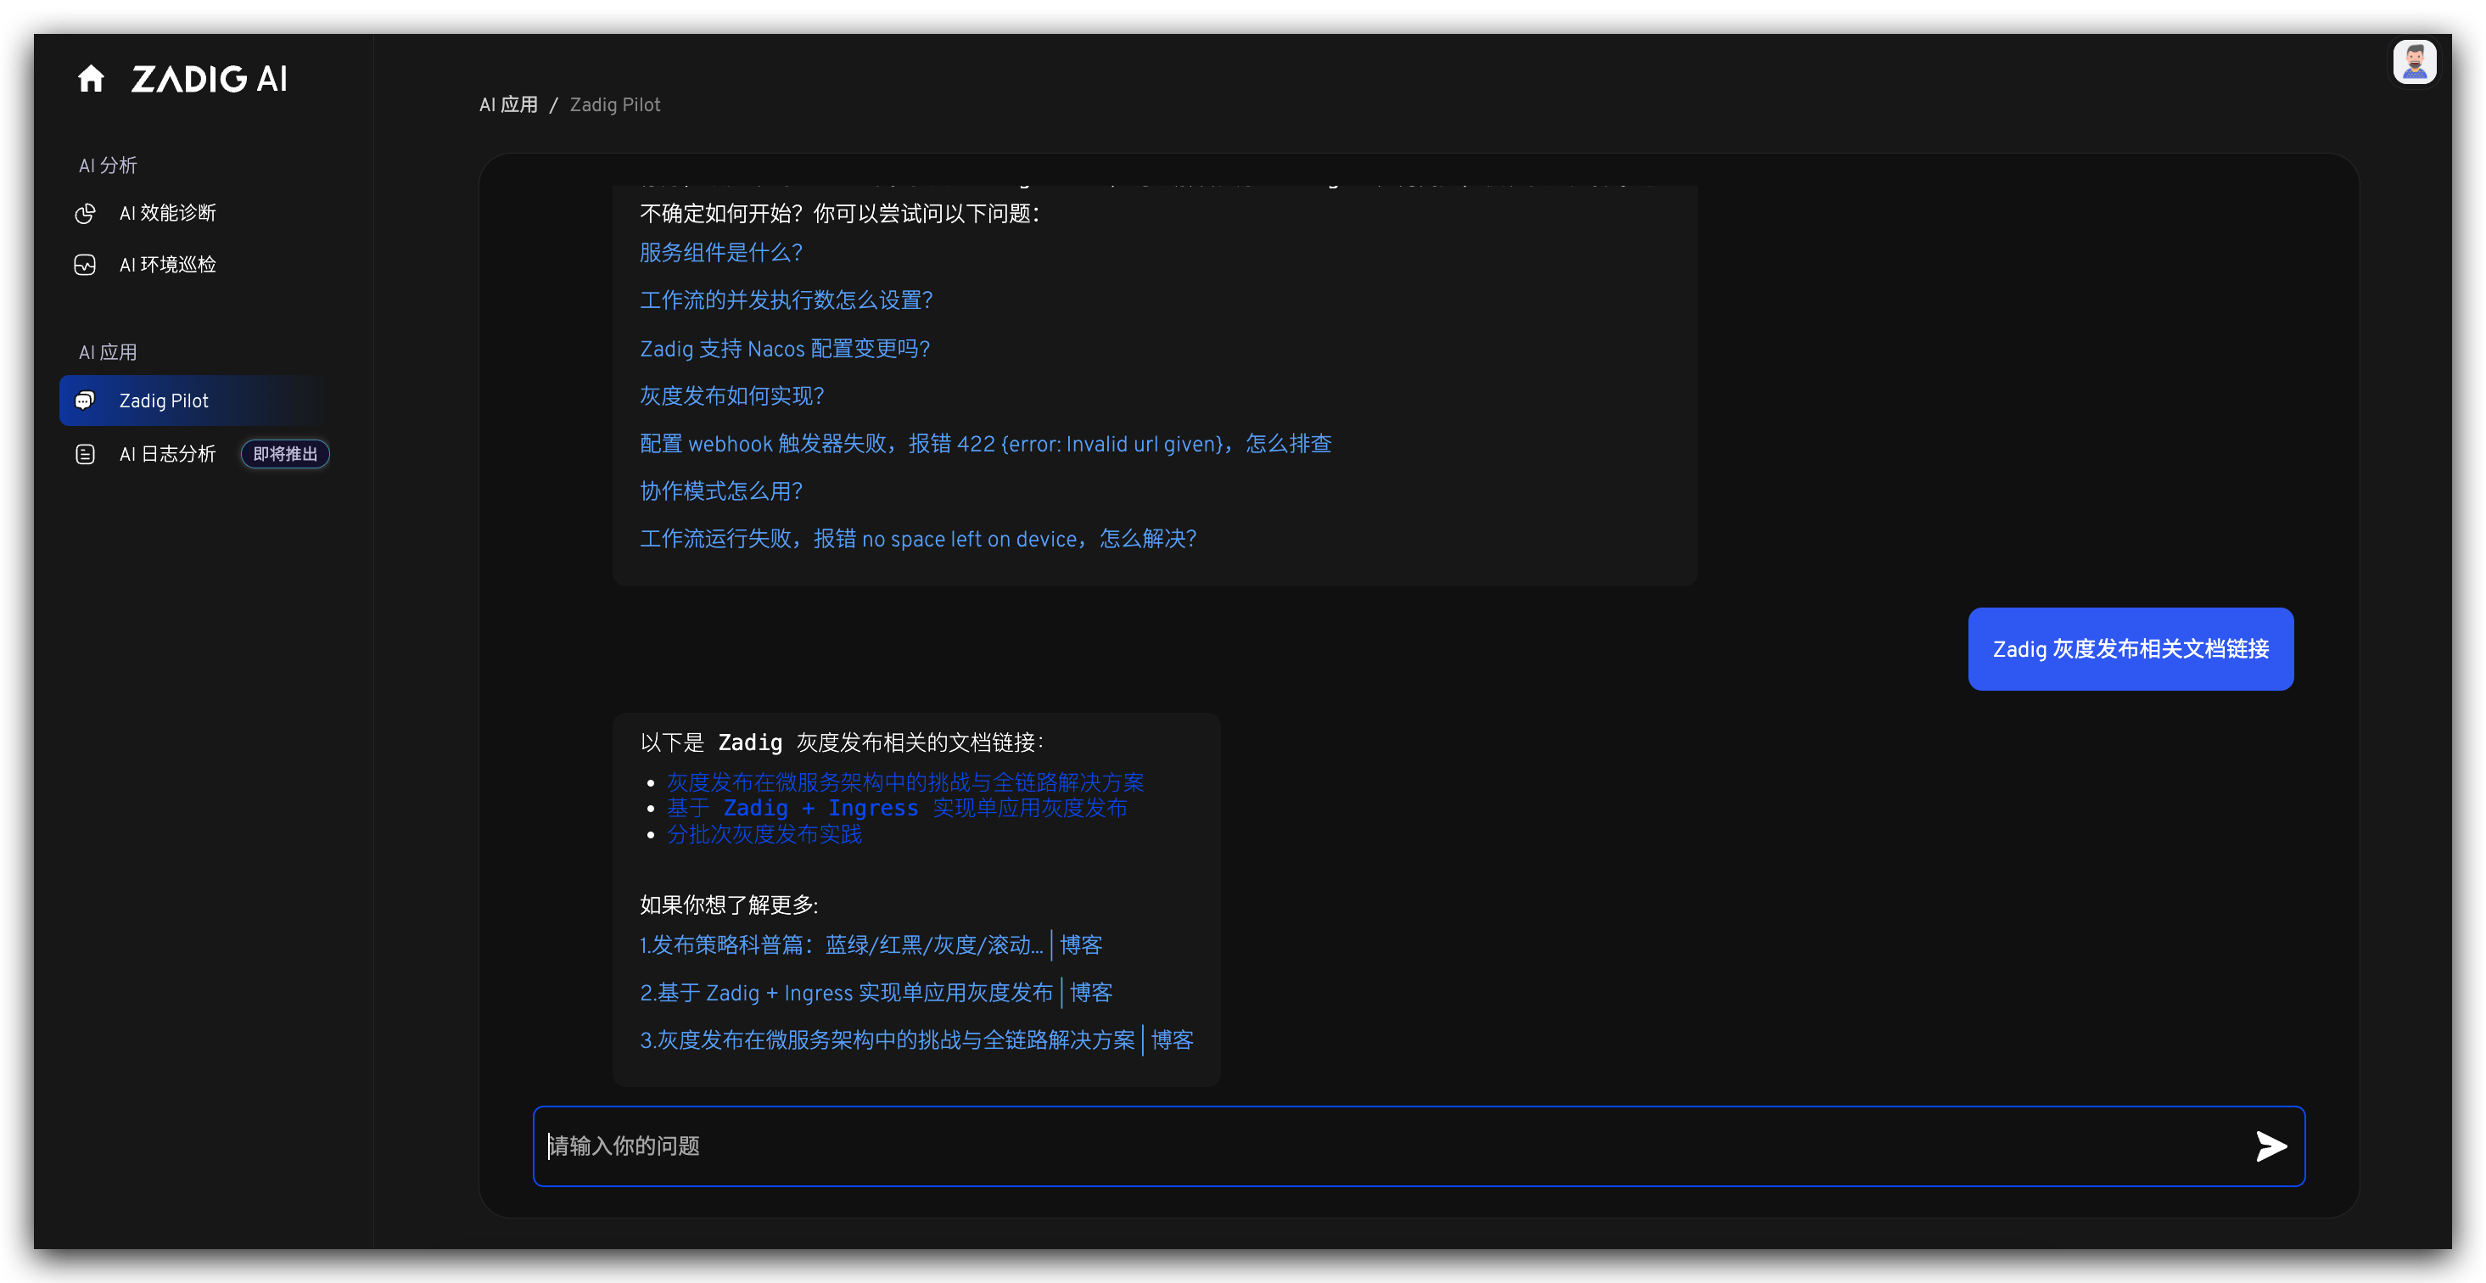Select AI 环境巡检 sidebar item
Image resolution: width=2486 pixels, height=1283 pixels.
tap(167, 265)
